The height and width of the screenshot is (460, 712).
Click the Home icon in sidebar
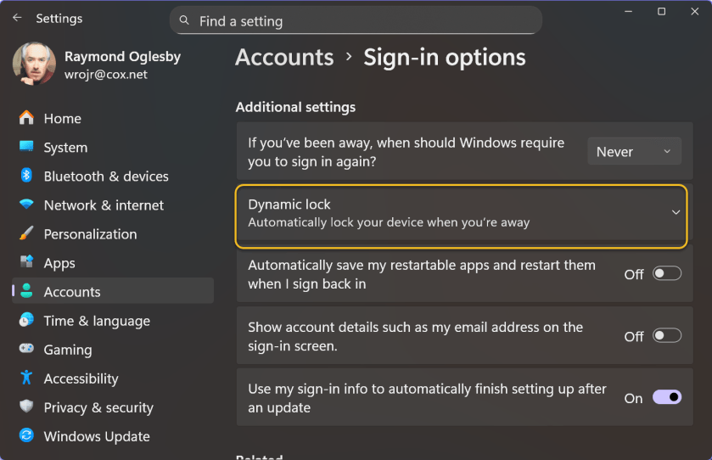click(26, 118)
